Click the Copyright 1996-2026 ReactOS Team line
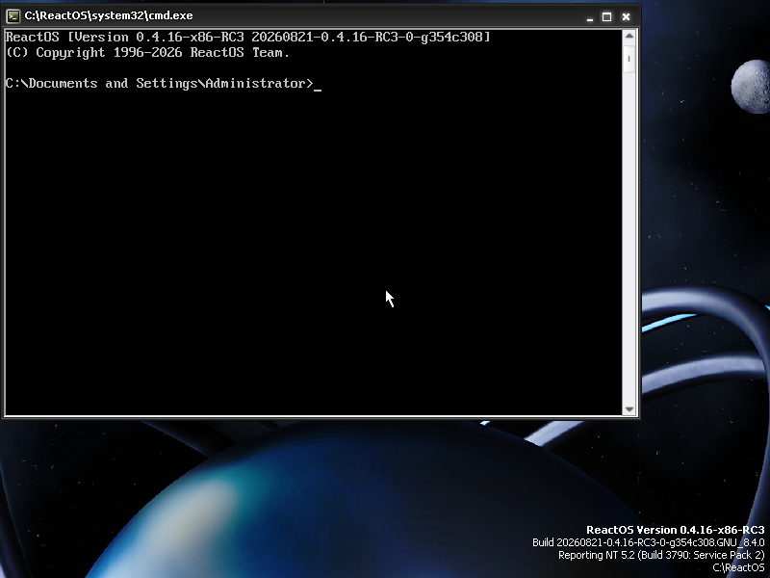The width and height of the screenshot is (770, 578). [147, 53]
